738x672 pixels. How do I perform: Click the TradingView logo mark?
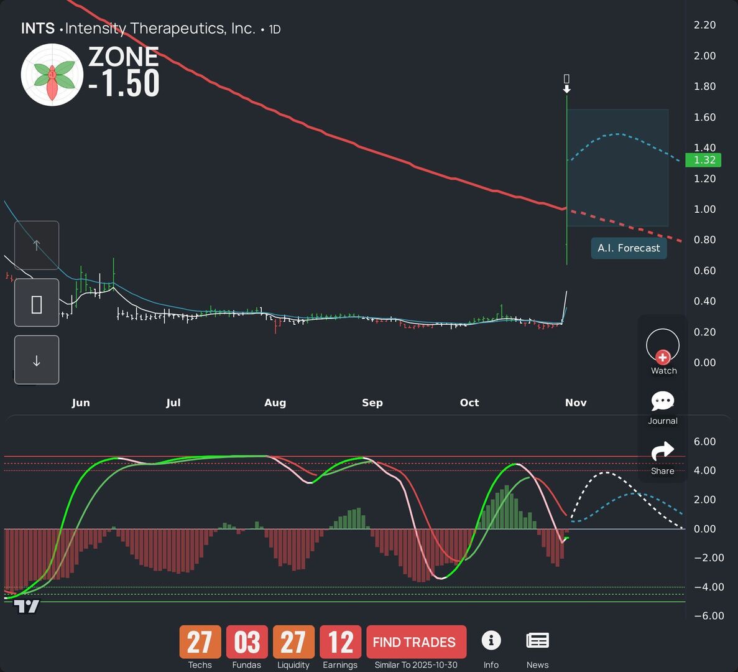[x=27, y=607]
